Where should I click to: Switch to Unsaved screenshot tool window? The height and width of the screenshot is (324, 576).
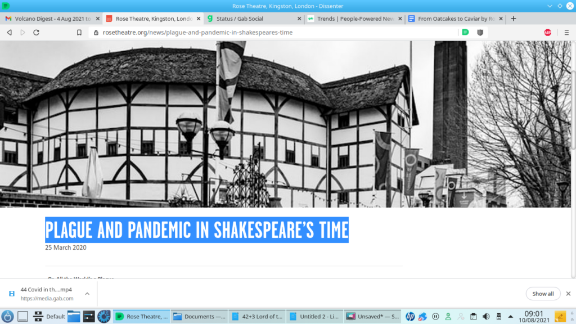click(x=373, y=316)
